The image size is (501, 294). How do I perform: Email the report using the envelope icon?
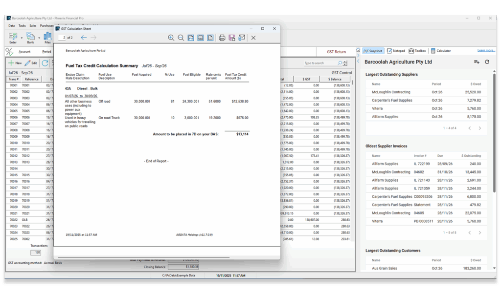pyautogui.click(x=242, y=38)
